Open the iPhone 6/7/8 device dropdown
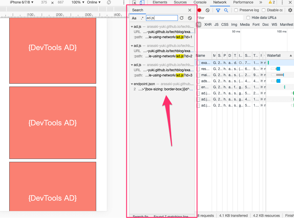This screenshot has height=218, width=294. click(22, 2)
